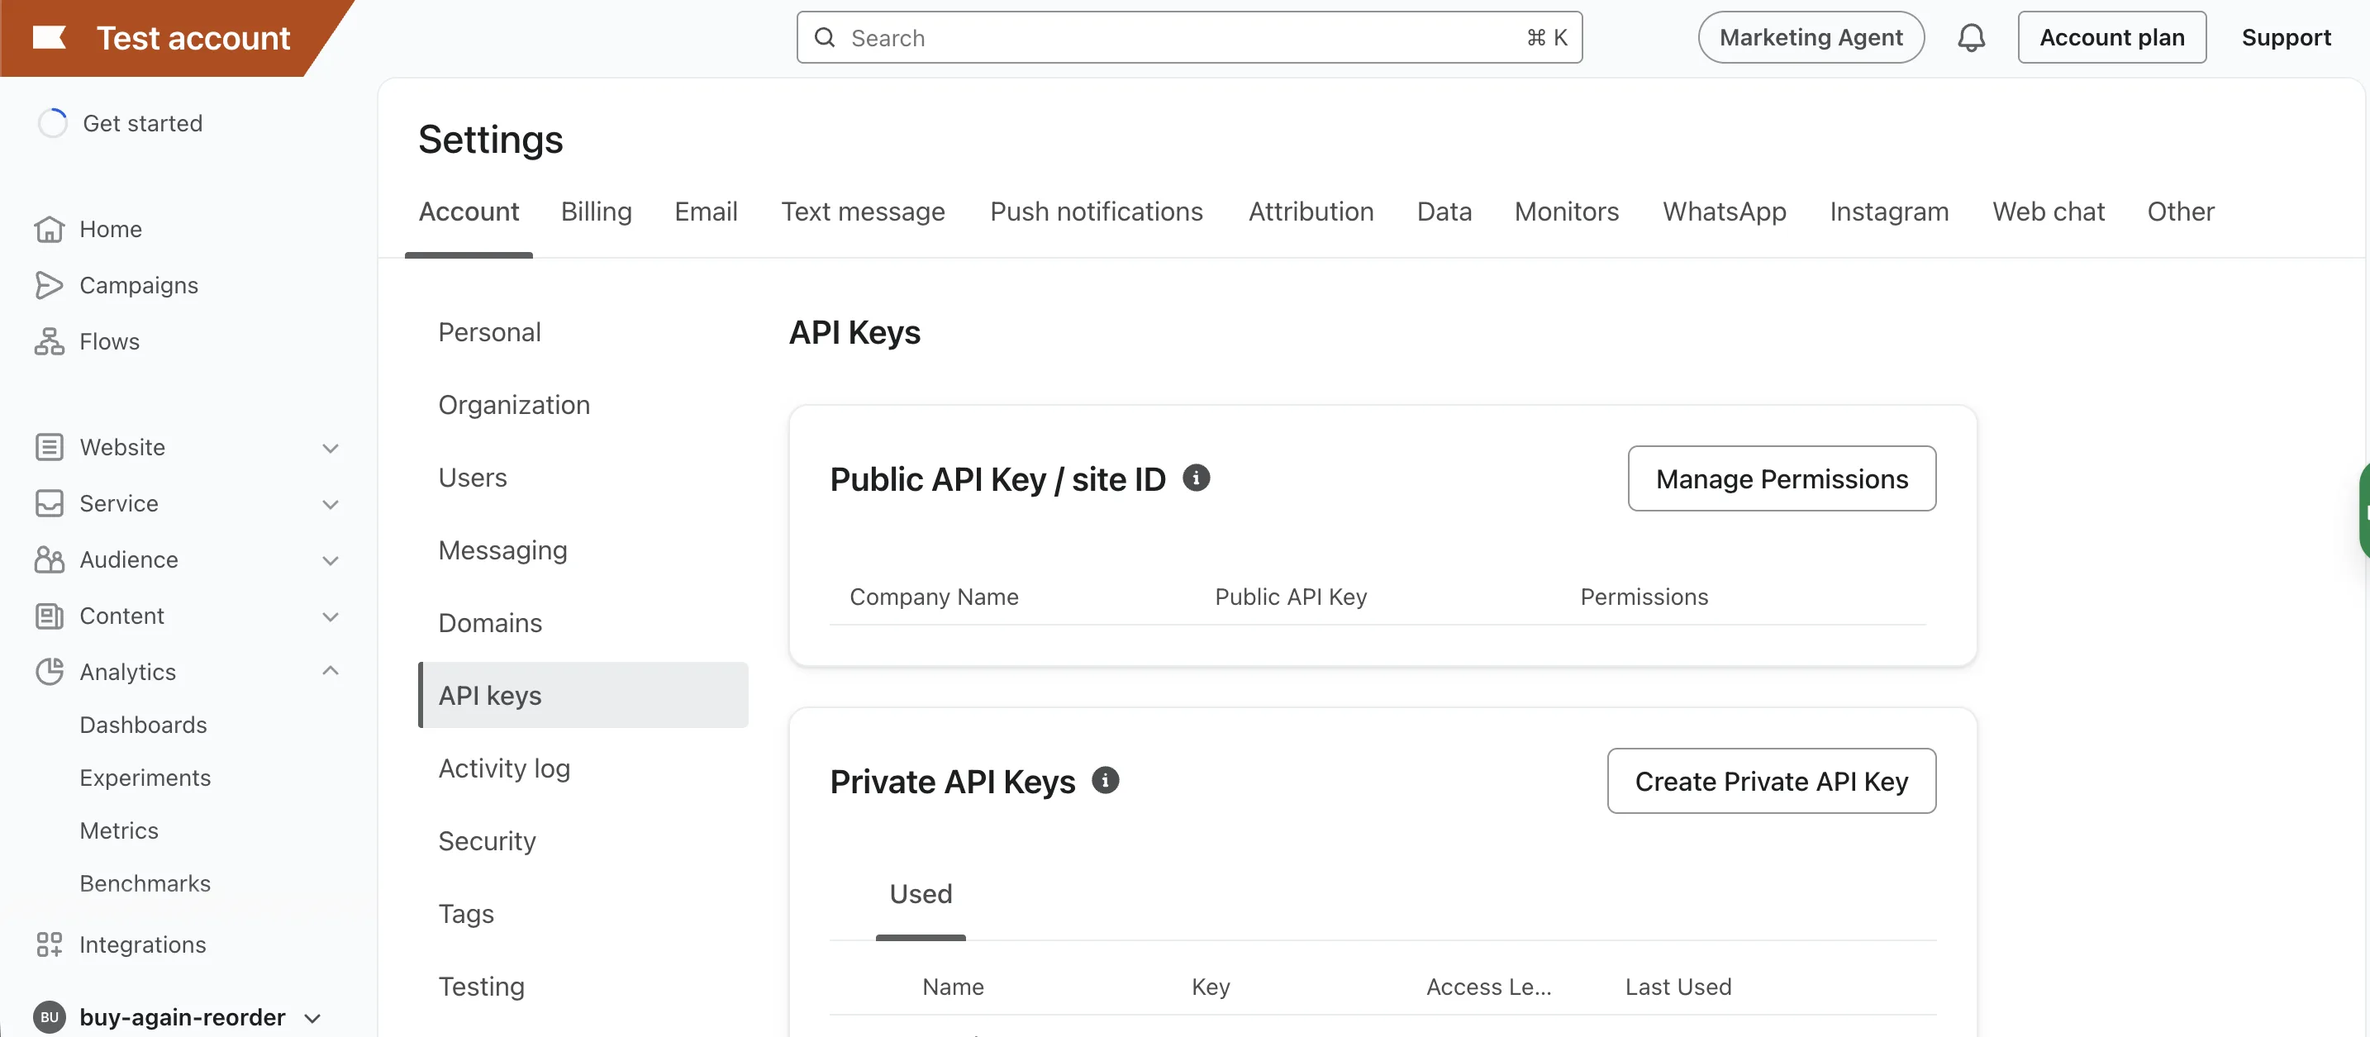The width and height of the screenshot is (2370, 1037).
Task: Click the Home house icon
Action: point(49,229)
